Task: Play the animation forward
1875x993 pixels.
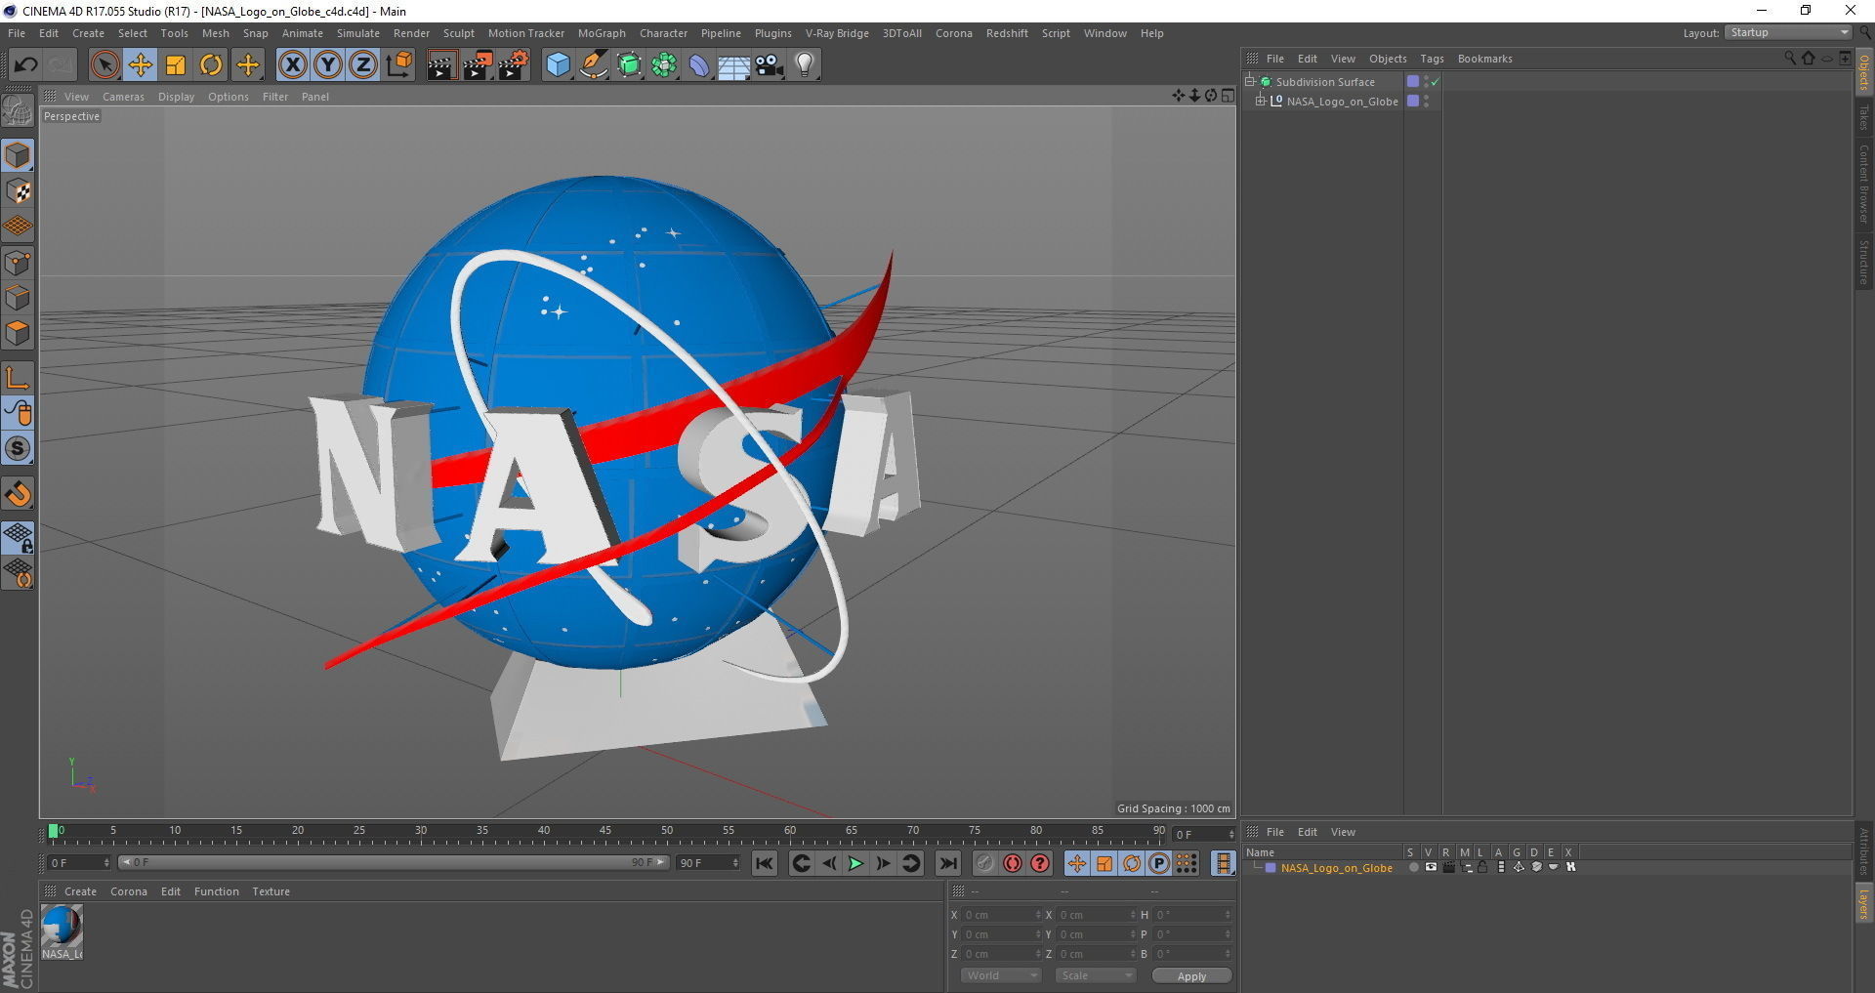Action: [855, 863]
